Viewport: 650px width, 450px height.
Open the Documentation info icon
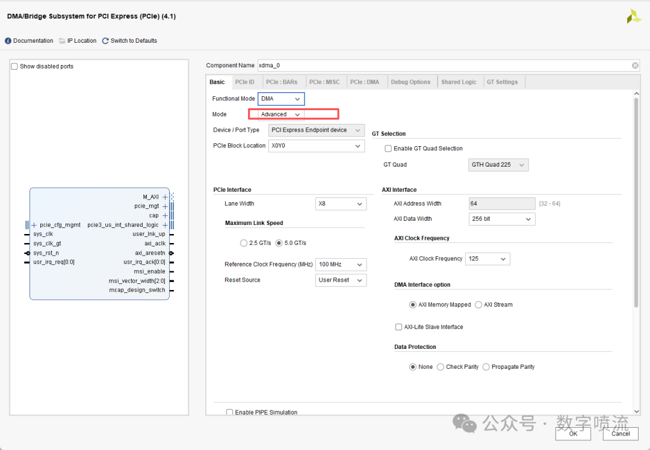point(8,41)
